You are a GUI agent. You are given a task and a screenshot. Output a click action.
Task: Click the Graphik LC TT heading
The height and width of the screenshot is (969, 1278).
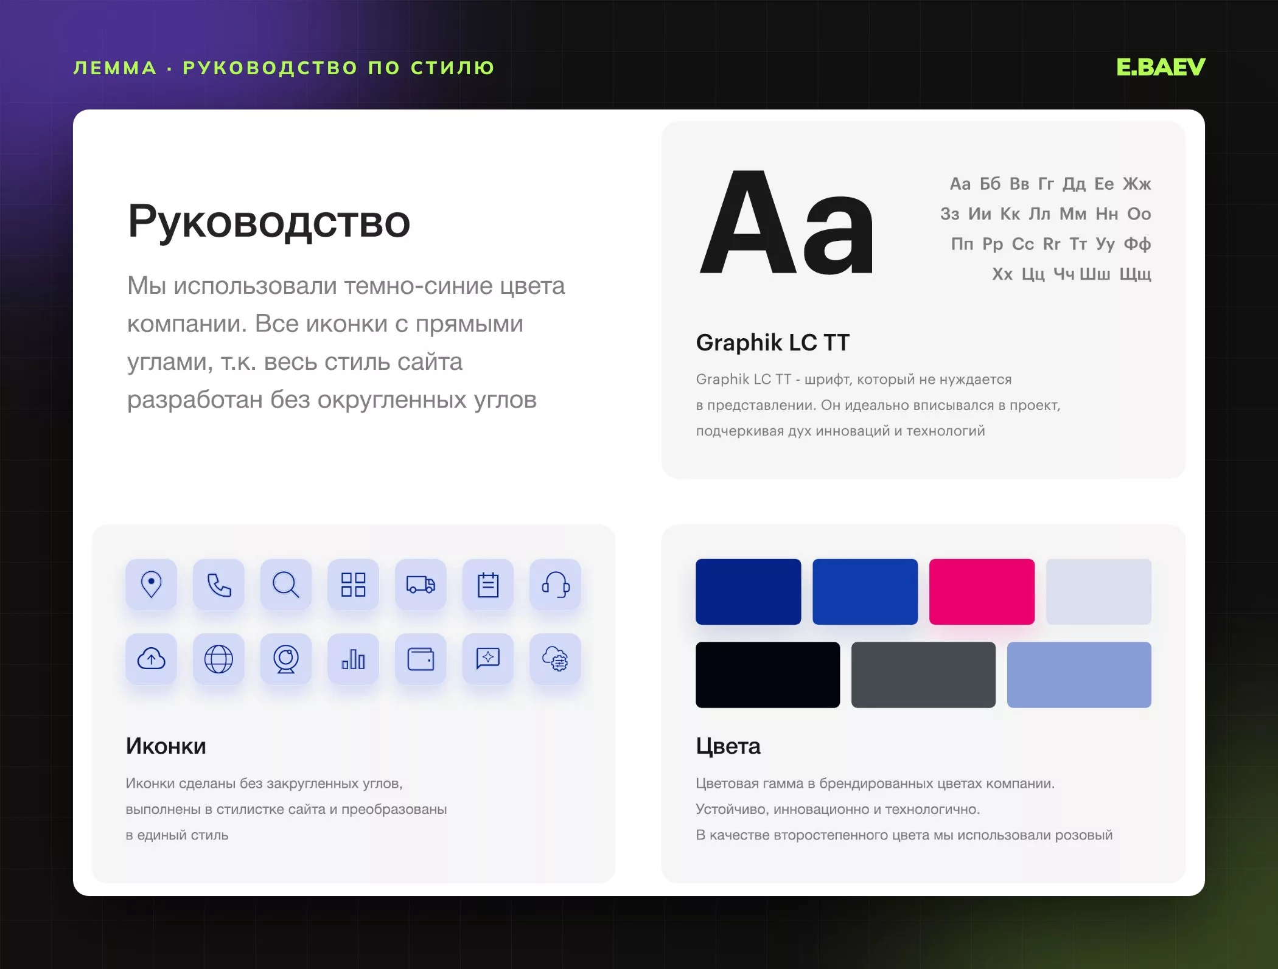pos(772,343)
